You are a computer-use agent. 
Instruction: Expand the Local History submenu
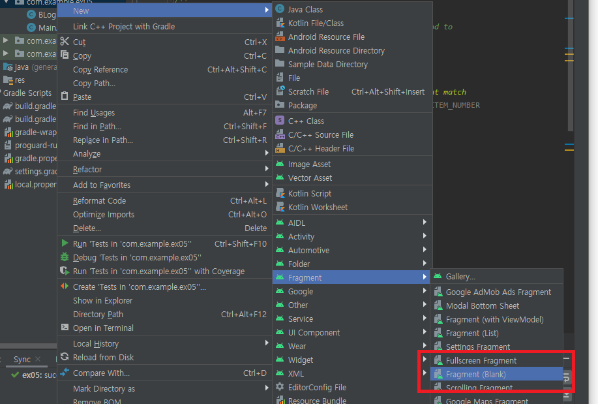164,344
